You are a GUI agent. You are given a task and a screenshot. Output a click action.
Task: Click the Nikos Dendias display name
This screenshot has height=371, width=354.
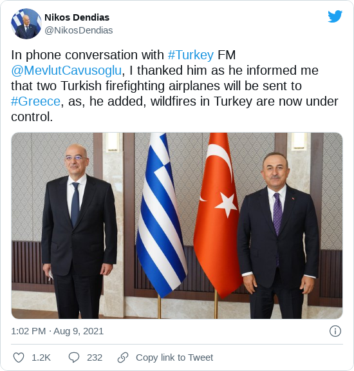pyautogui.click(x=77, y=17)
